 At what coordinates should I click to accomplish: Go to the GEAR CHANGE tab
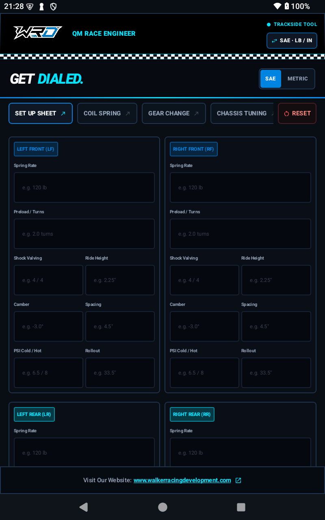[174, 113]
